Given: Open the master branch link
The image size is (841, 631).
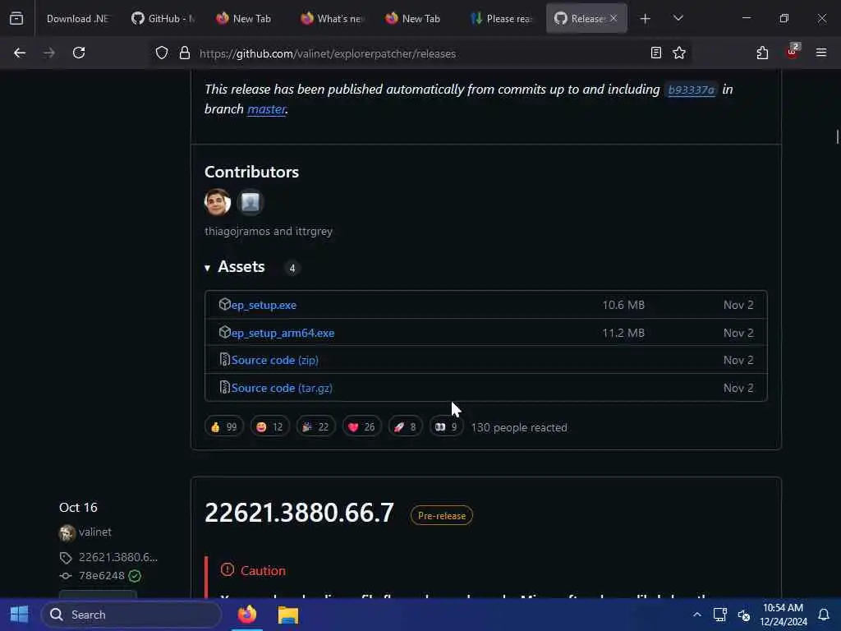Looking at the screenshot, I should tap(266, 109).
